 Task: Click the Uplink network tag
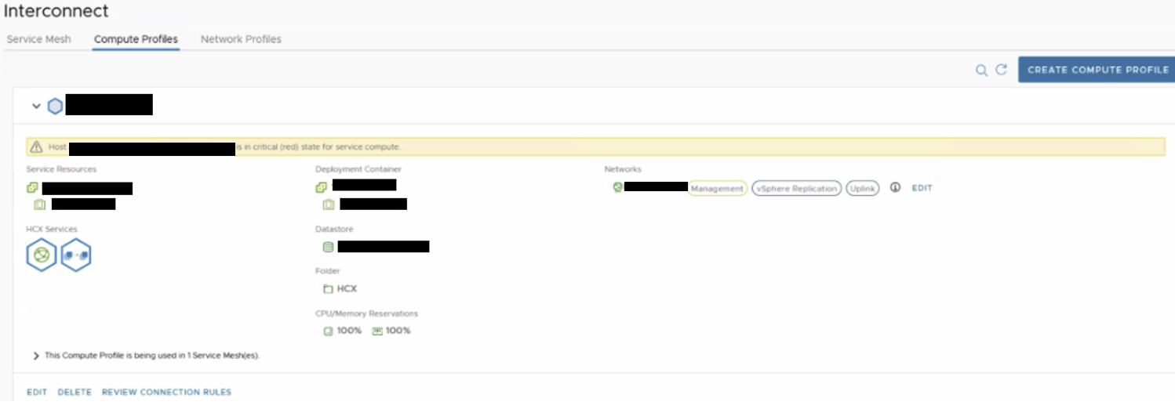pyautogui.click(x=863, y=189)
